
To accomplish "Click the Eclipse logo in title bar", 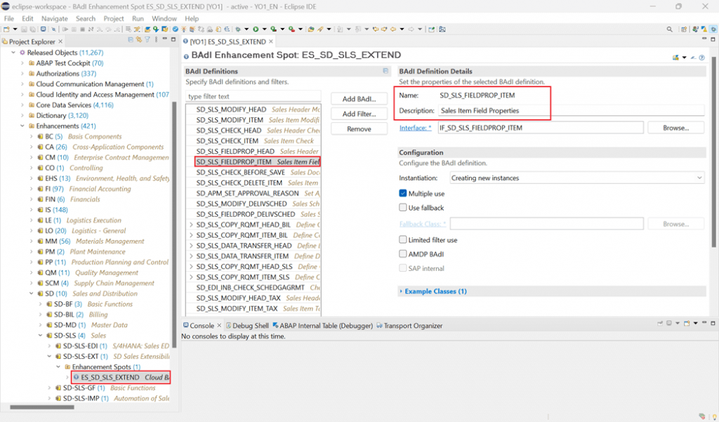I will click(6, 6).
